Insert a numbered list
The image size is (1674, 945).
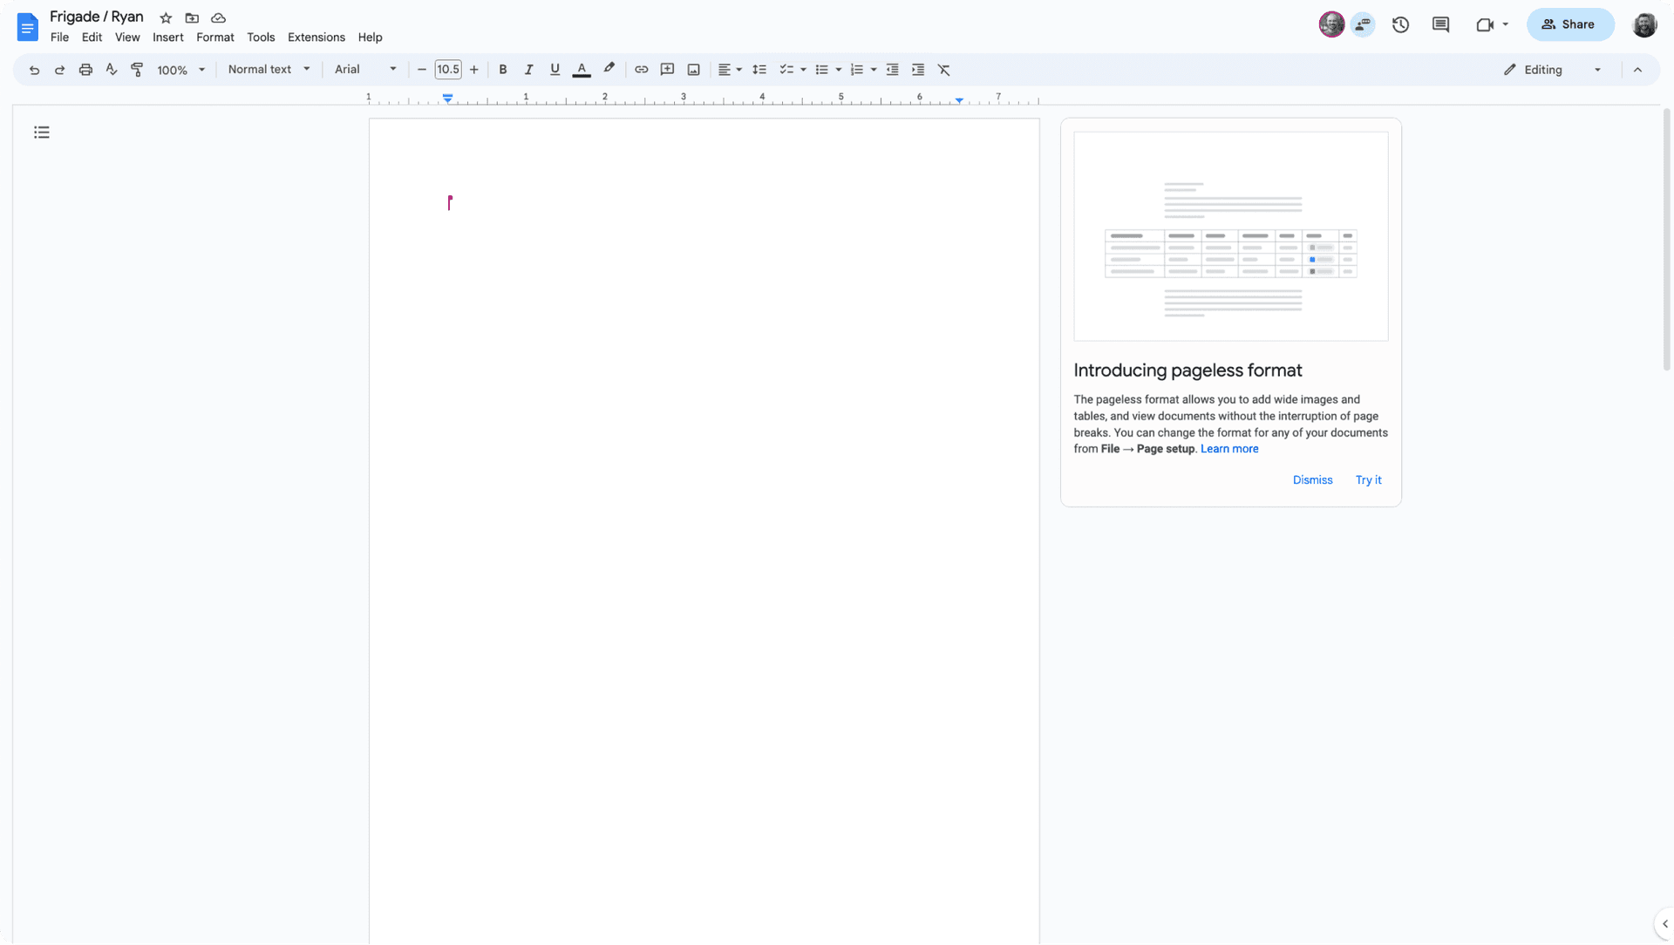pos(857,70)
